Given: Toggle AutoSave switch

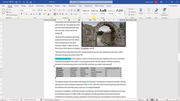Looking at the screenshot, I should [11, 2].
